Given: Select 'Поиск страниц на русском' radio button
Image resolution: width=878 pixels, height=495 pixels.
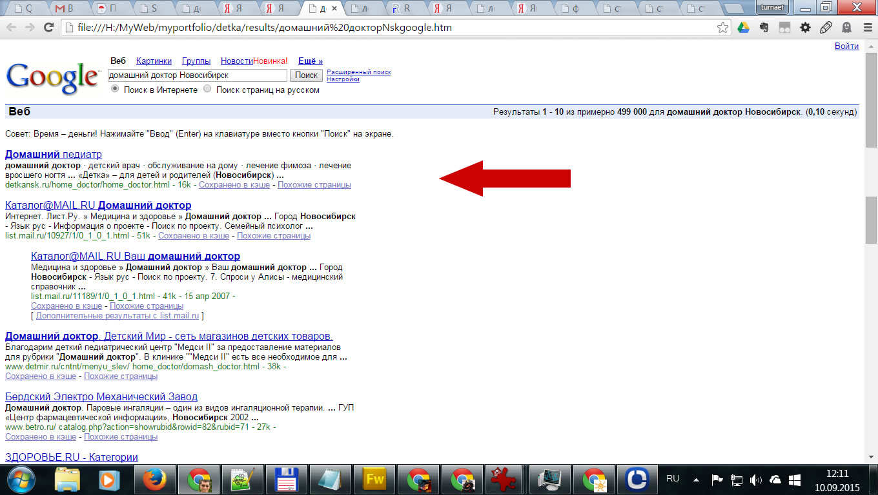Looking at the screenshot, I should [x=207, y=90].
